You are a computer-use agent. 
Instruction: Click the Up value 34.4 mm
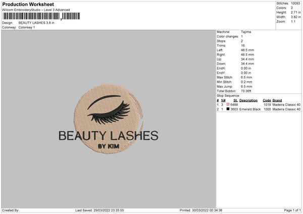click(x=247, y=59)
